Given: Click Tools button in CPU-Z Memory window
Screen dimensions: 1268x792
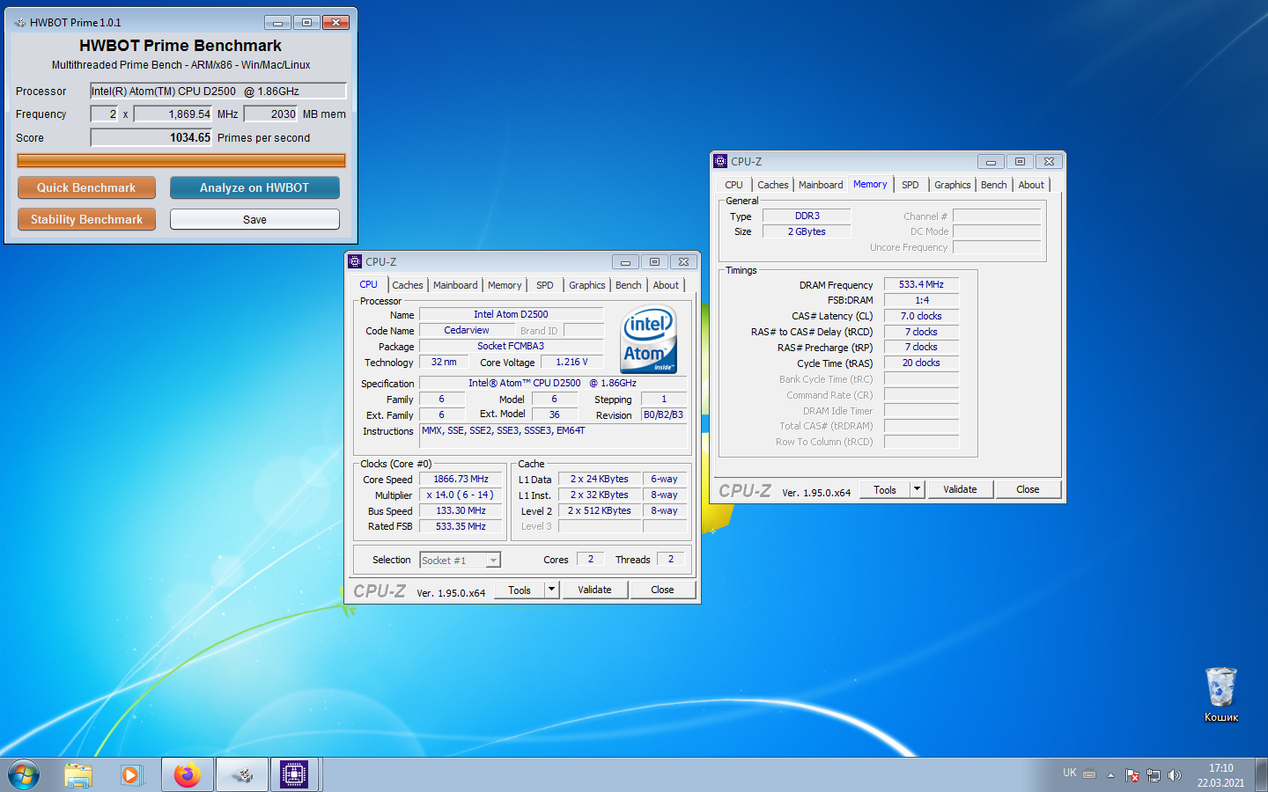Looking at the screenshot, I should point(885,490).
